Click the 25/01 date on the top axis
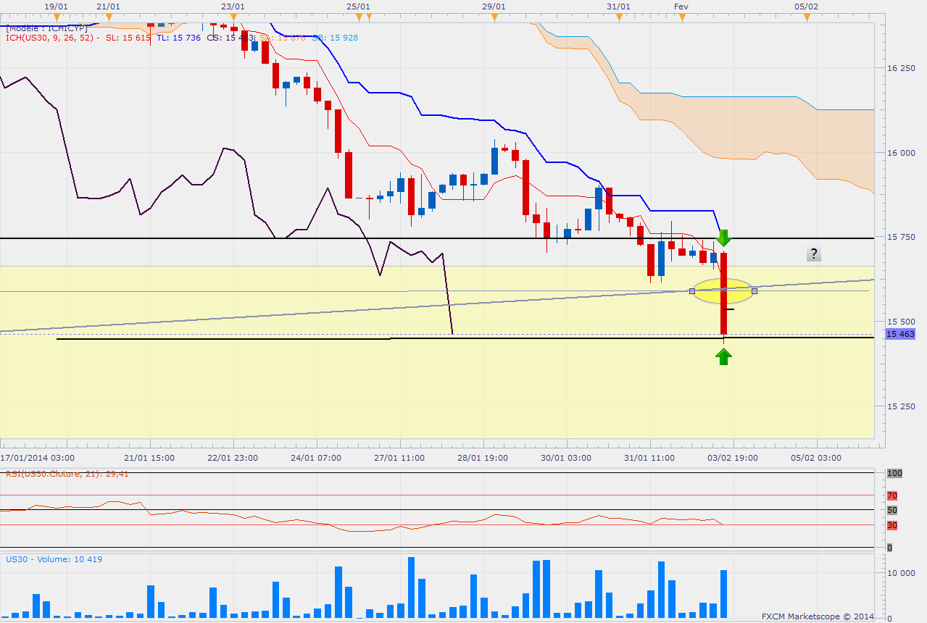The image size is (927, 623). 357,6
